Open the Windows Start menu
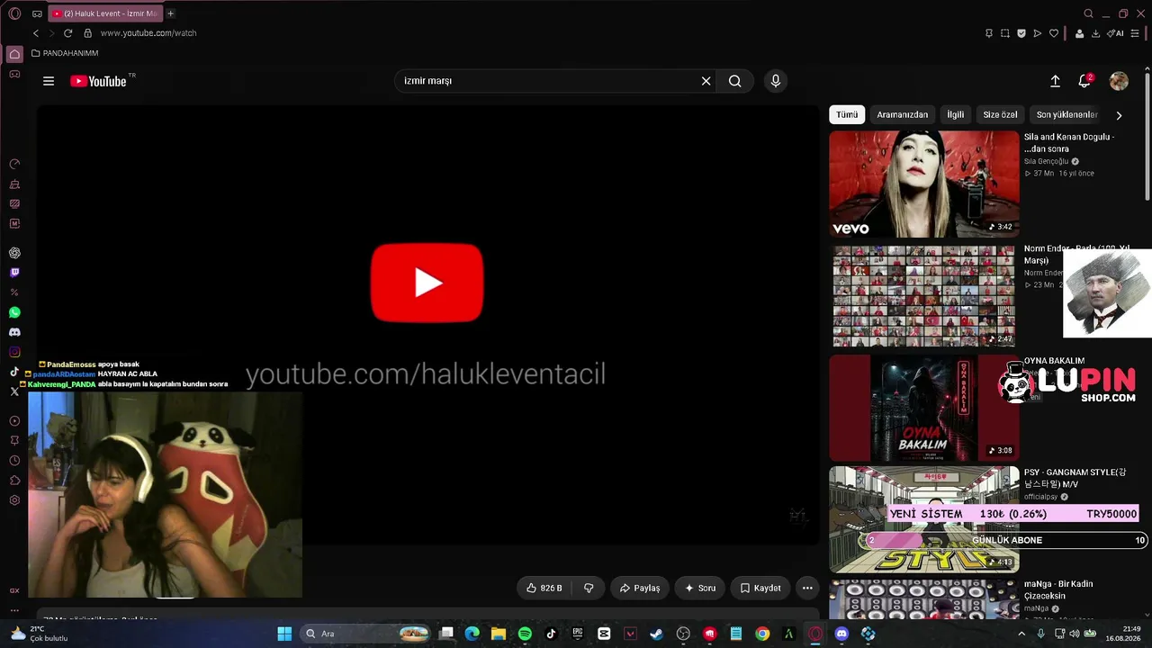 click(x=284, y=634)
